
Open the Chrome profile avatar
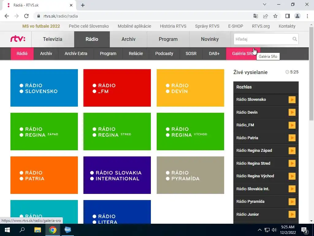[x=297, y=16]
